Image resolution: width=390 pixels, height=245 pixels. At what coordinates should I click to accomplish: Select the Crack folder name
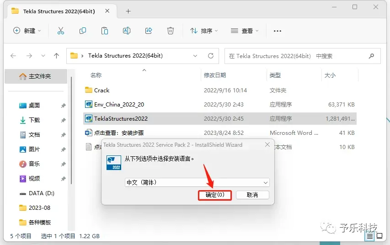(x=102, y=91)
